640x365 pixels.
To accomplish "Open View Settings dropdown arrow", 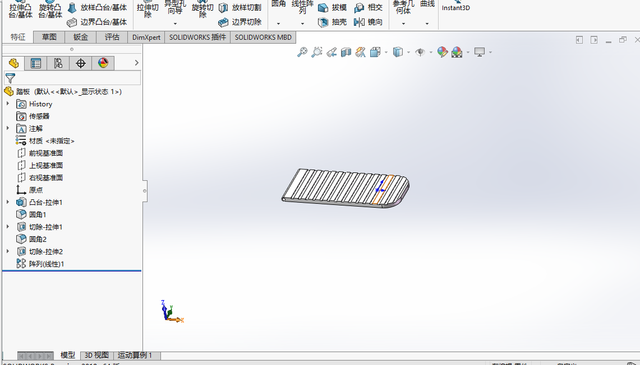I will point(490,53).
